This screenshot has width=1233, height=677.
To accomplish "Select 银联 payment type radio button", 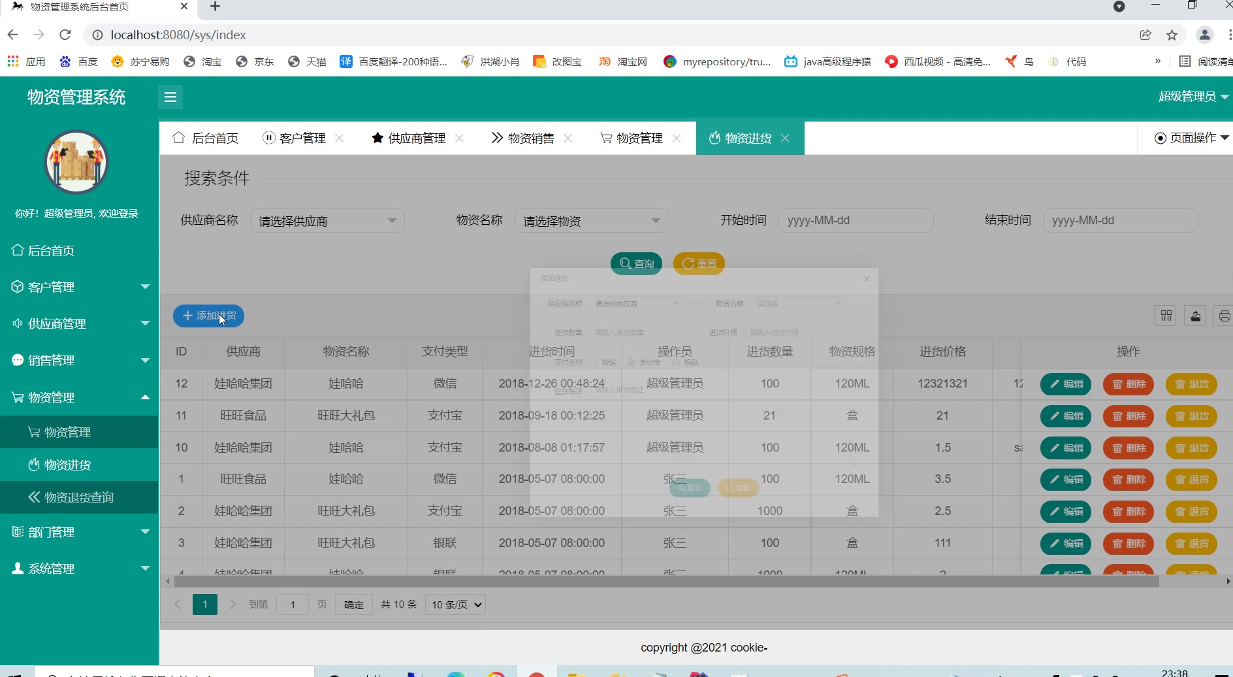I will pos(677,363).
